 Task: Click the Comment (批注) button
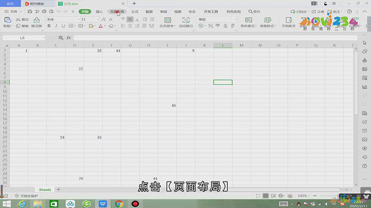(x=334, y=12)
